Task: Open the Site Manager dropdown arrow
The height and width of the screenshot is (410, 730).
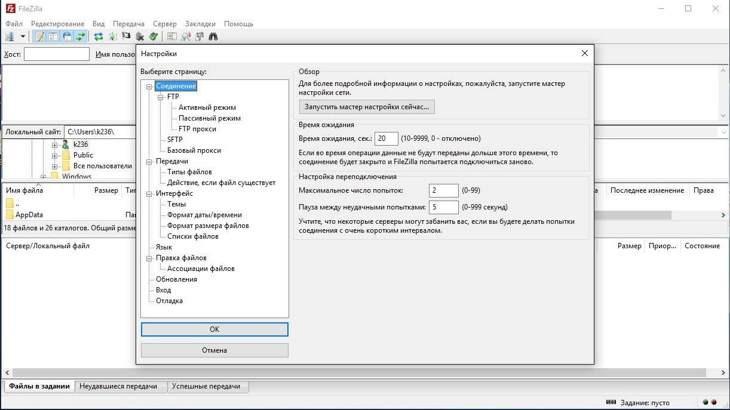Action: coord(23,36)
